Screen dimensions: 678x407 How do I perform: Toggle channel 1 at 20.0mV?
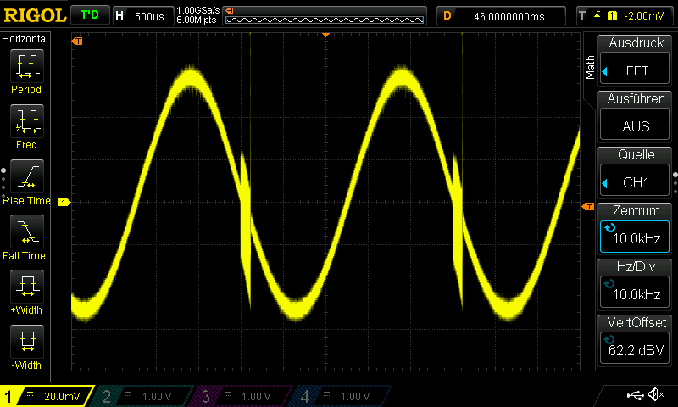click(x=47, y=396)
